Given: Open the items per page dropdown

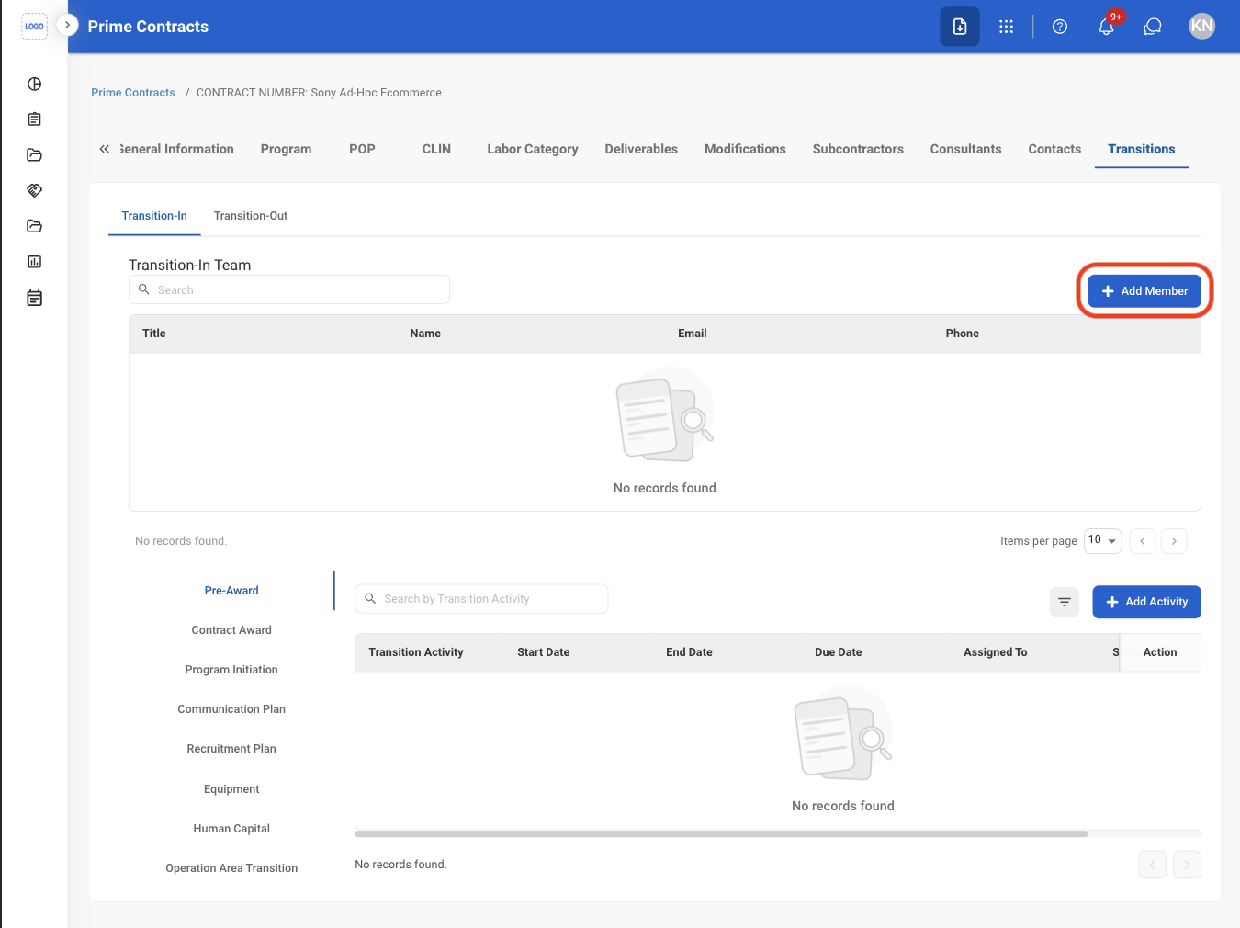Looking at the screenshot, I should pyautogui.click(x=1102, y=540).
